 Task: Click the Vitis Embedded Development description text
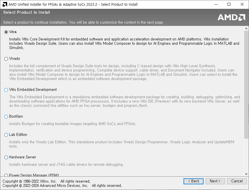(x=125, y=101)
